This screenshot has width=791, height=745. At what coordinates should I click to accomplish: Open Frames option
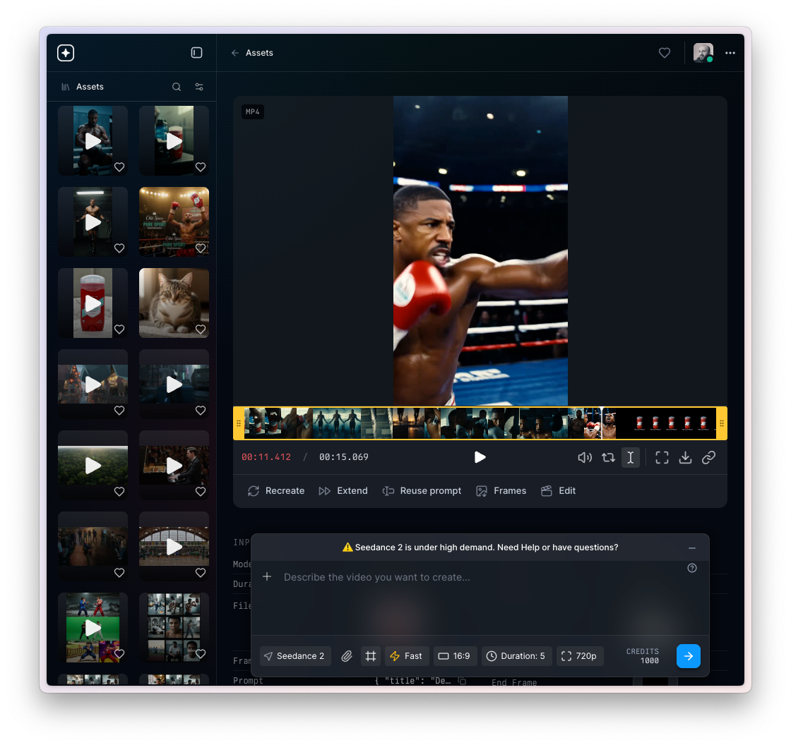501,491
